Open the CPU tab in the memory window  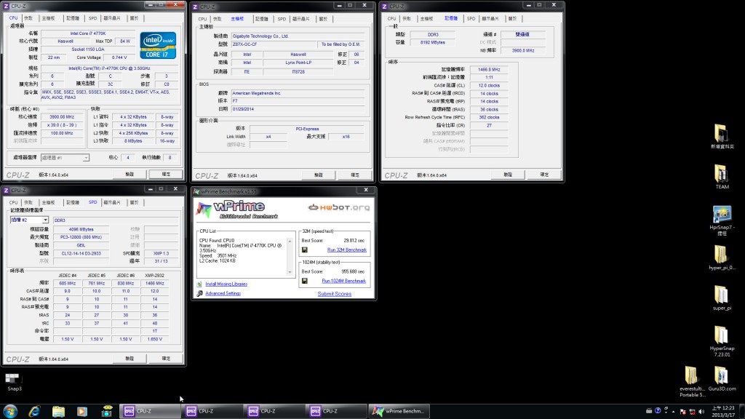point(391,18)
